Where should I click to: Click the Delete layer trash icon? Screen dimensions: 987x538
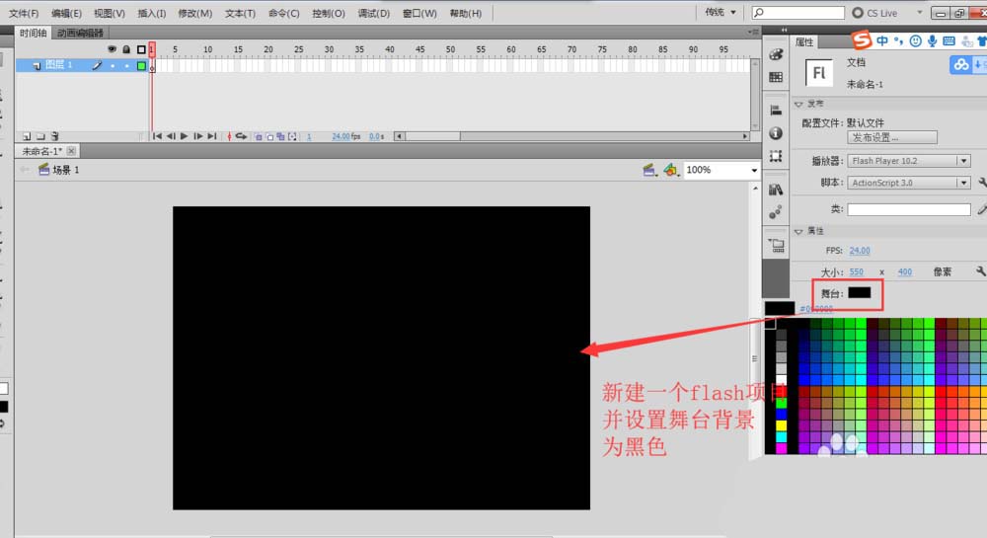[54, 136]
